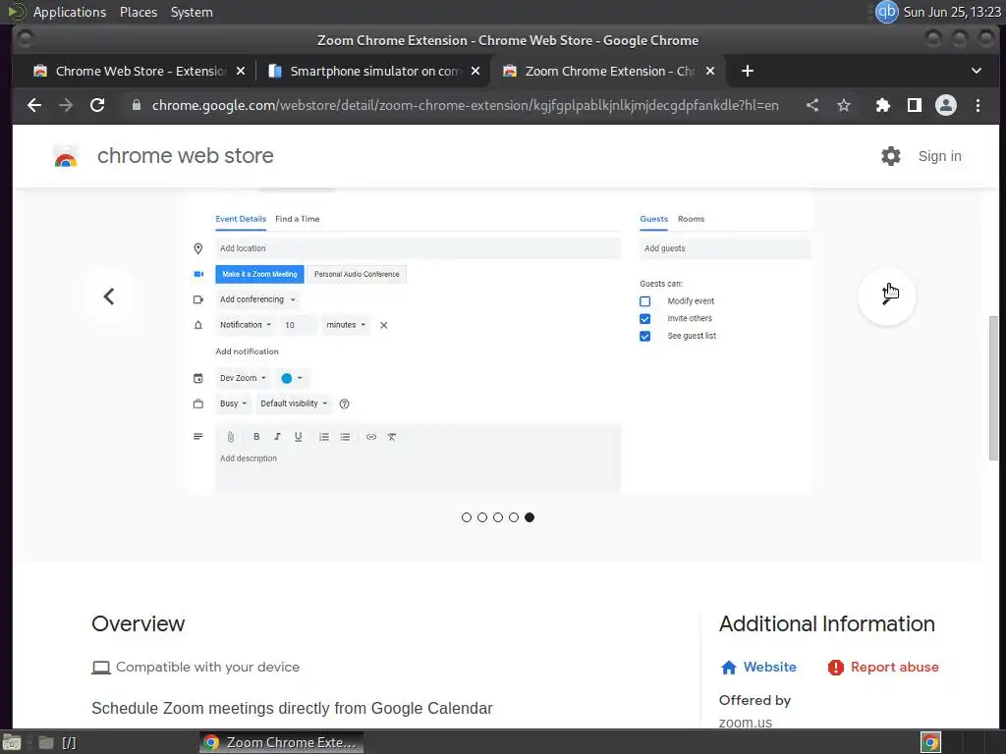Reload the Zoom extension page

pos(97,105)
